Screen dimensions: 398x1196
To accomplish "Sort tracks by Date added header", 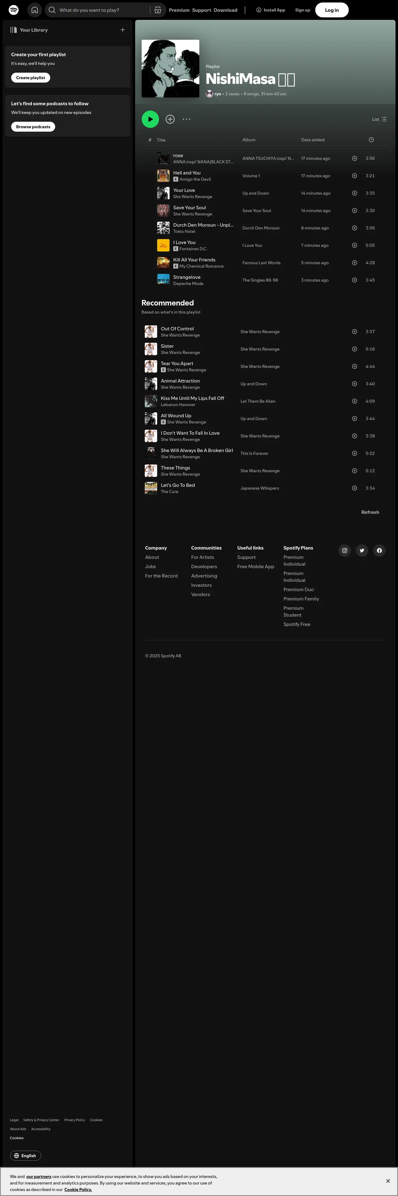I will tap(313, 140).
